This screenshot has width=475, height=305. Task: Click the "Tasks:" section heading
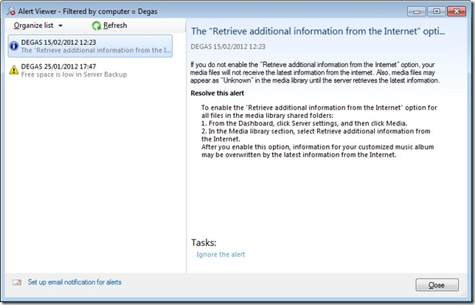click(204, 242)
